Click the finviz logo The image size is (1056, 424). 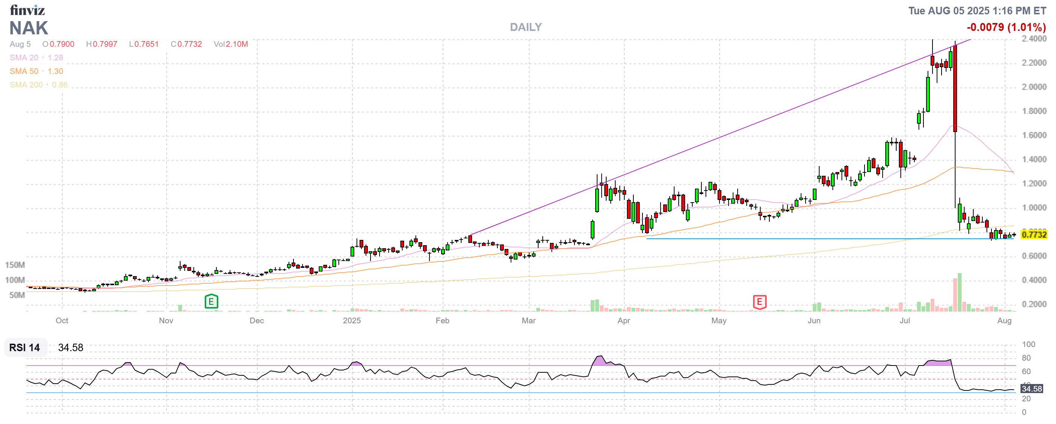tap(27, 10)
